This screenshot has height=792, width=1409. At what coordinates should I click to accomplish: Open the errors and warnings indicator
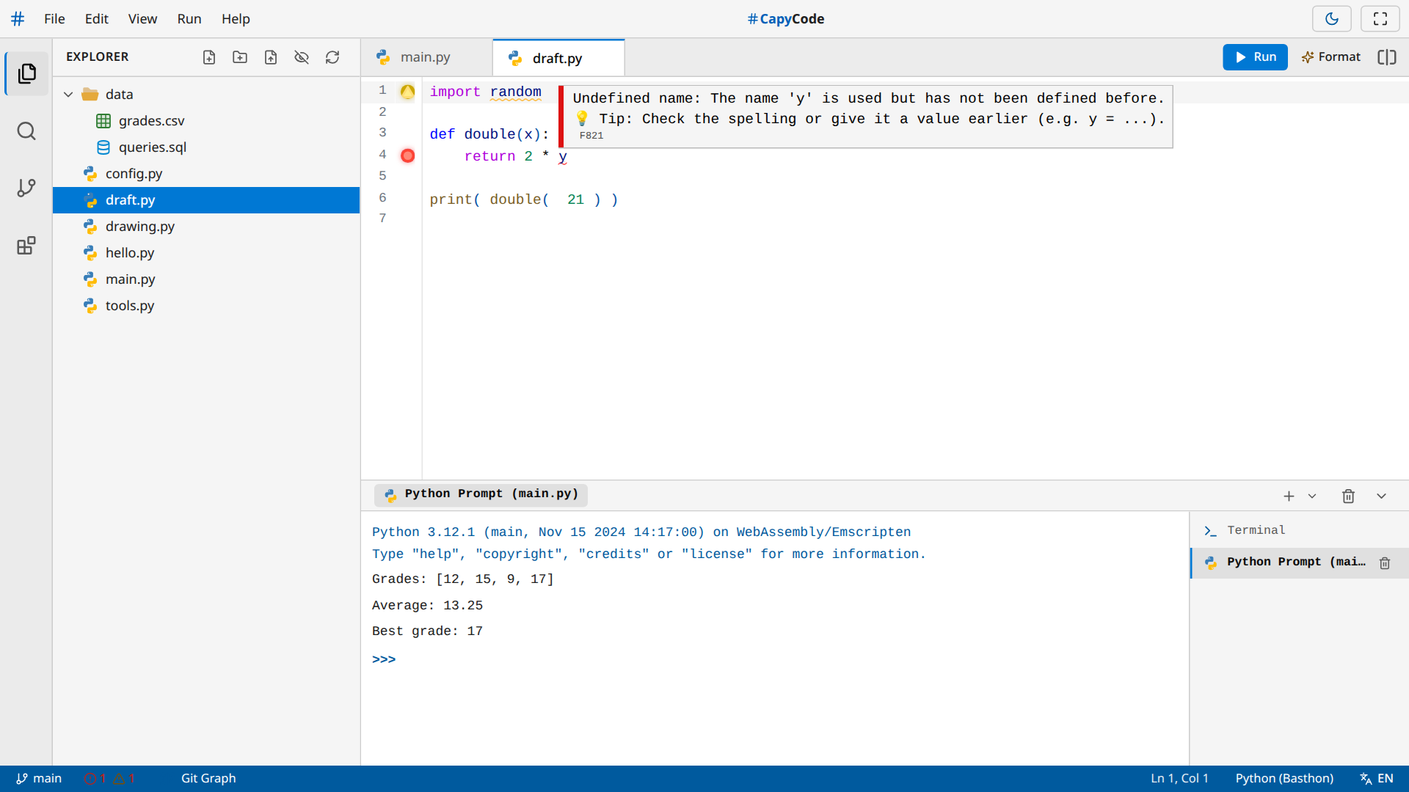(x=109, y=779)
